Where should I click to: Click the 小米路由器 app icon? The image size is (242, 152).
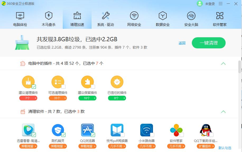[147, 130]
